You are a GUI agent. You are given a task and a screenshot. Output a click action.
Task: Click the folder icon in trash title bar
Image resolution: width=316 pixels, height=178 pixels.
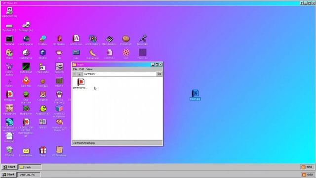74,65
